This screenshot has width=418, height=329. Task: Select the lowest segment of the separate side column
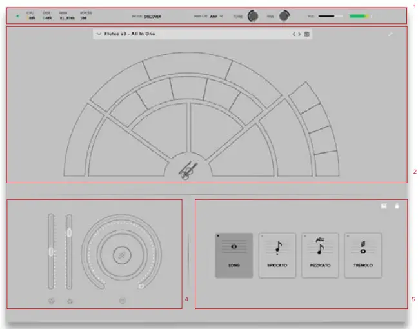(x=327, y=163)
